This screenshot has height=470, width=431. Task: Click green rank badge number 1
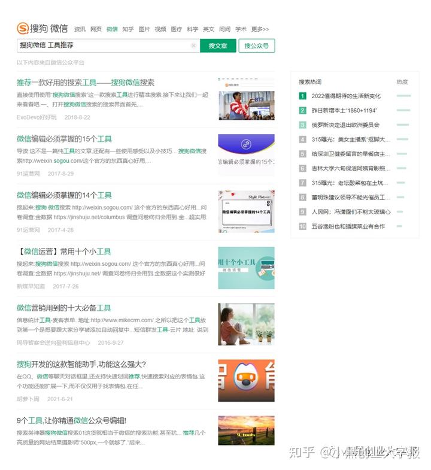point(302,96)
